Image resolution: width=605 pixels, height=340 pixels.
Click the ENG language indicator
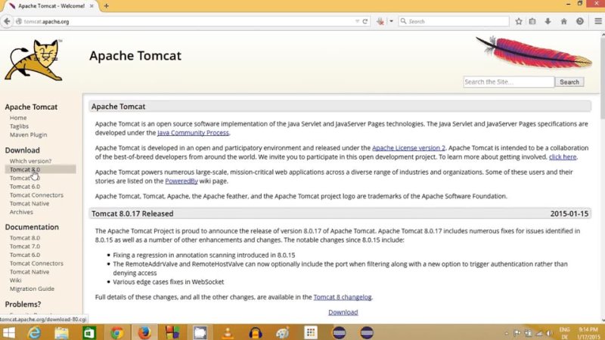(564, 330)
